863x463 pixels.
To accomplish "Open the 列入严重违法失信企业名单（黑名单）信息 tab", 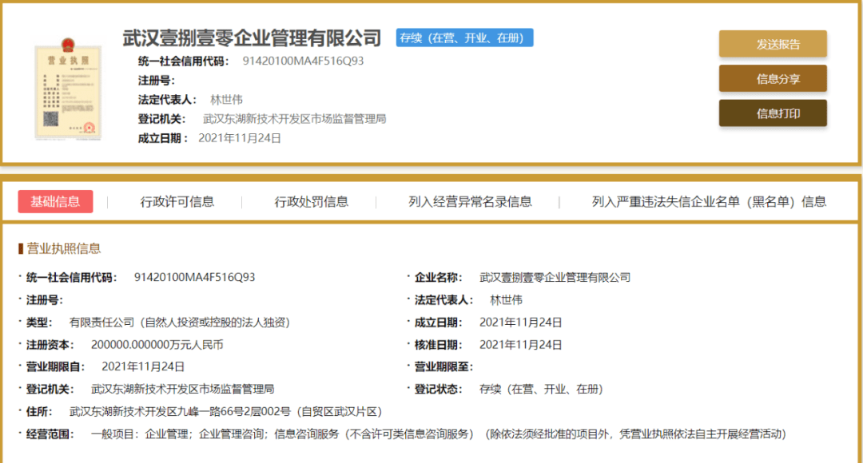I will (x=709, y=202).
